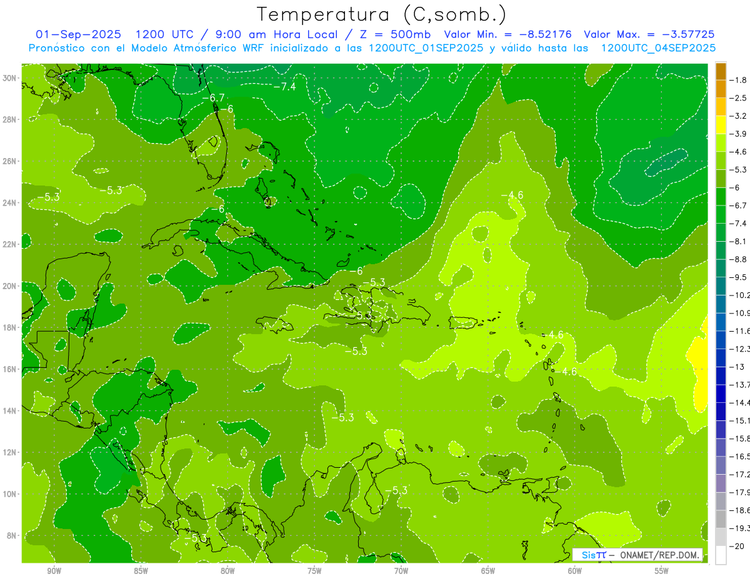Click the "-2.5" colorbar value

[x=739, y=98]
